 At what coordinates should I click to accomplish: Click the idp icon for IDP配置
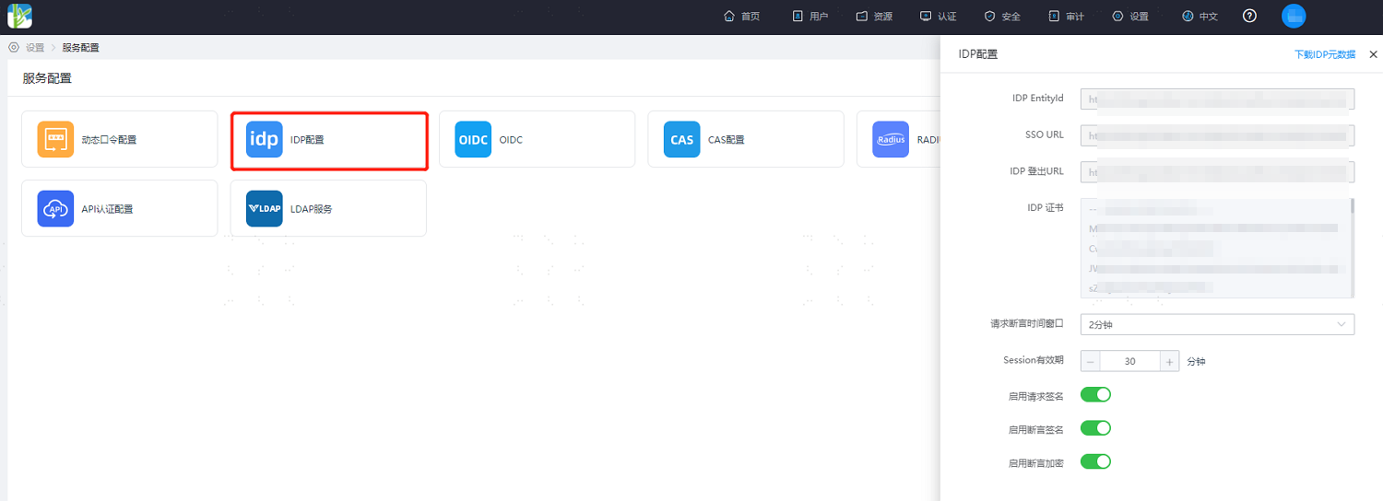tap(264, 139)
